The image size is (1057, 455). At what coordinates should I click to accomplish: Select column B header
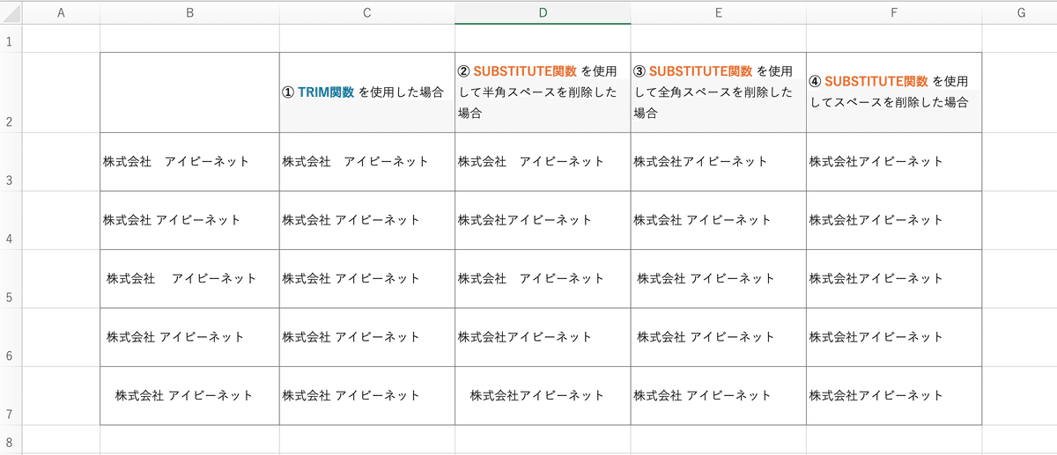(x=189, y=12)
